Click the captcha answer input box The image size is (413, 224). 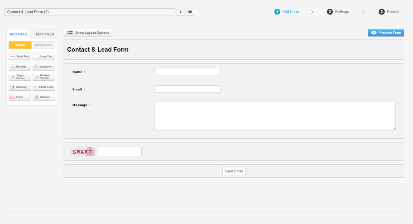(120, 152)
